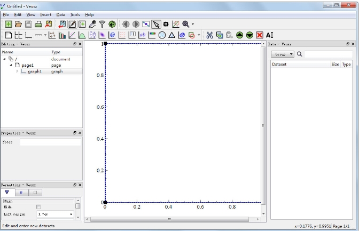Open the Tools menu

tap(75, 14)
